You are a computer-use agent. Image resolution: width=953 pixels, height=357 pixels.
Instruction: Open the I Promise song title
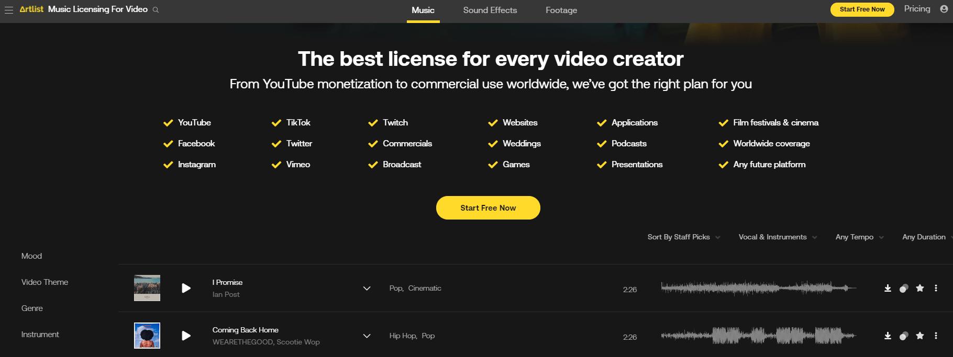(227, 282)
